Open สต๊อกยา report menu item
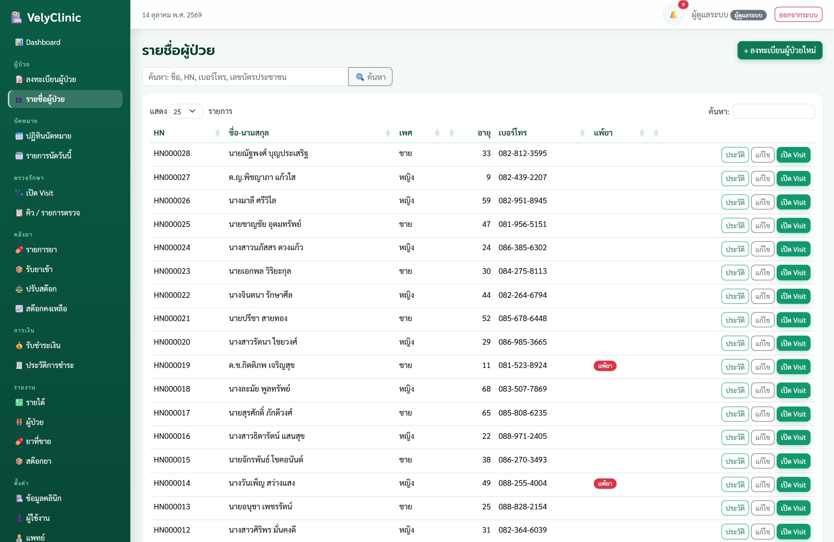 pyautogui.click(x=65, y=461)
